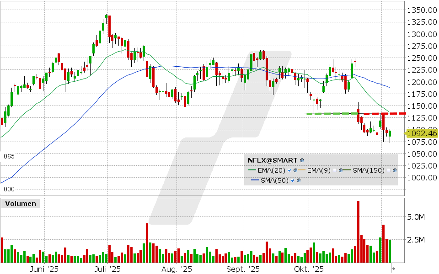Viewport: 439px width, 274px height.
Task: Click the globe icon beside NFLX@SMART
Action: 302,160
